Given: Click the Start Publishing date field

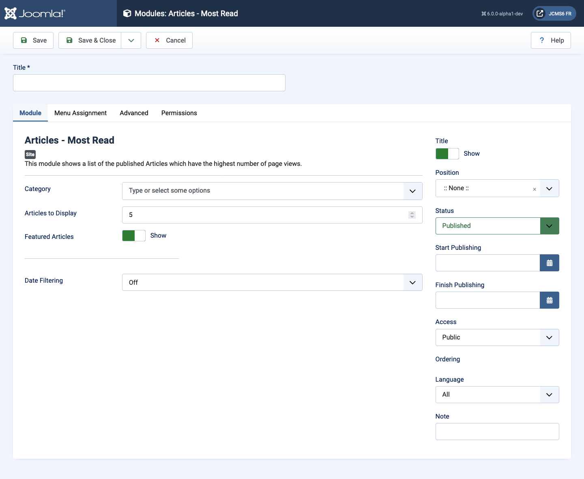Looking at the screenshot, I should (x=487, y=263).
